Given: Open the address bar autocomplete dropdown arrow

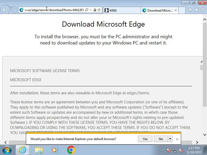Looking at the screenshot, I should pyautogui.click(x=91, y=10).
